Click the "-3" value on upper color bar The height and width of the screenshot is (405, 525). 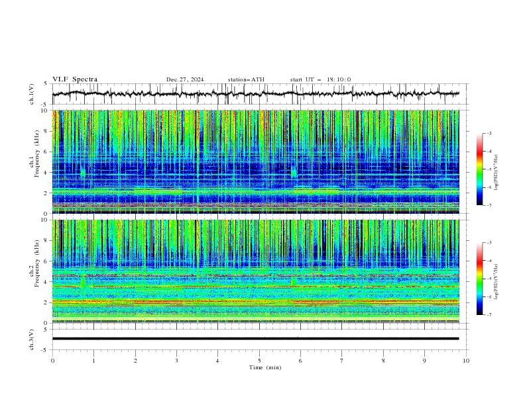click(489, 133)
